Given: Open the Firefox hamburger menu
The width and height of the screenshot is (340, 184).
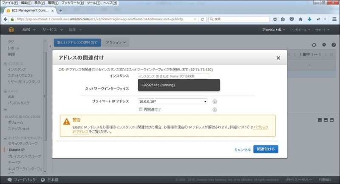Looking at the screenshot, I should click(334, 19).
